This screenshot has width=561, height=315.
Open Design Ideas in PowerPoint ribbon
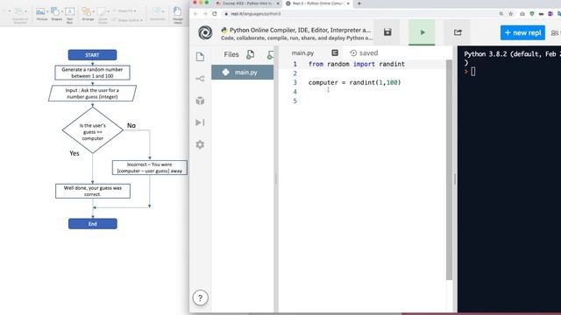(x=178, y=16)
